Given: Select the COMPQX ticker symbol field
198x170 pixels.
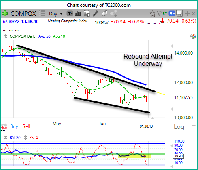Looking at the screenshot, I should click(23, 14).
